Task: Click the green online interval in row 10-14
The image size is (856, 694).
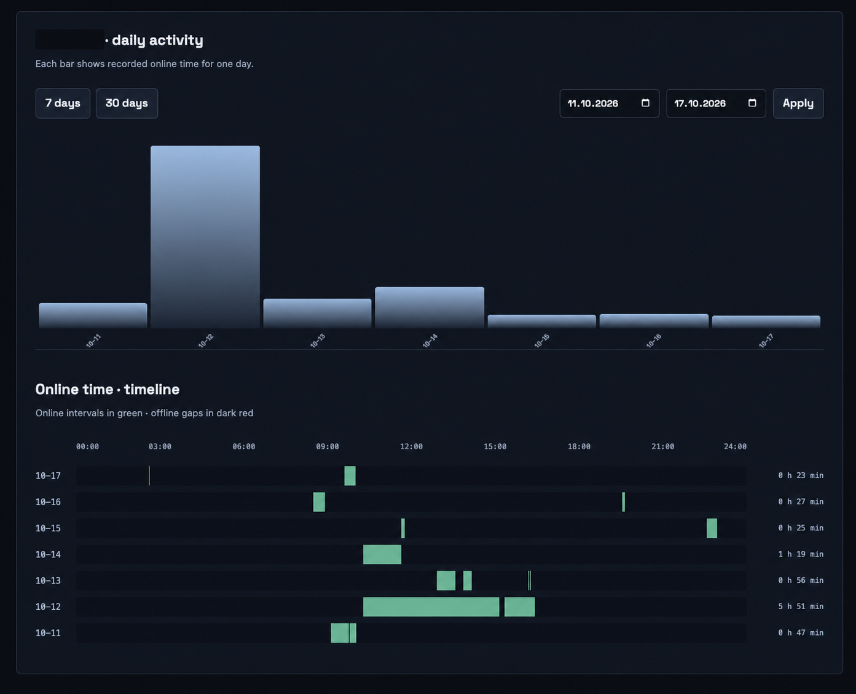Action: (382, 554)
